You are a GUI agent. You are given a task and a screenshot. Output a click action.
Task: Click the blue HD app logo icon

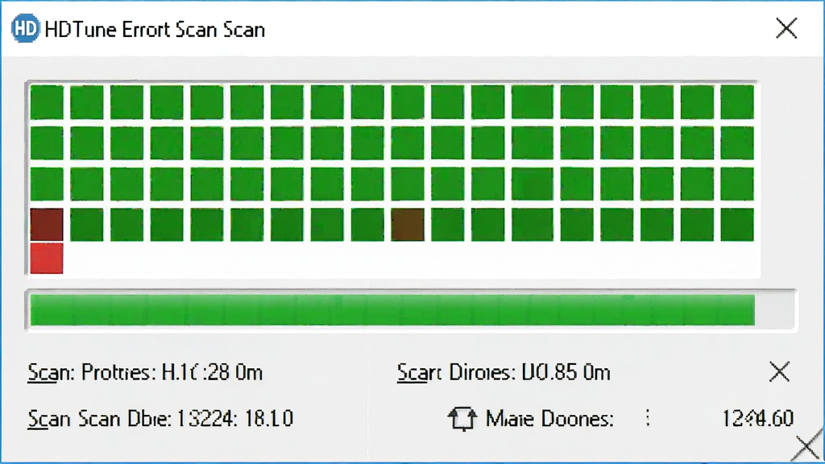(25, 29)
